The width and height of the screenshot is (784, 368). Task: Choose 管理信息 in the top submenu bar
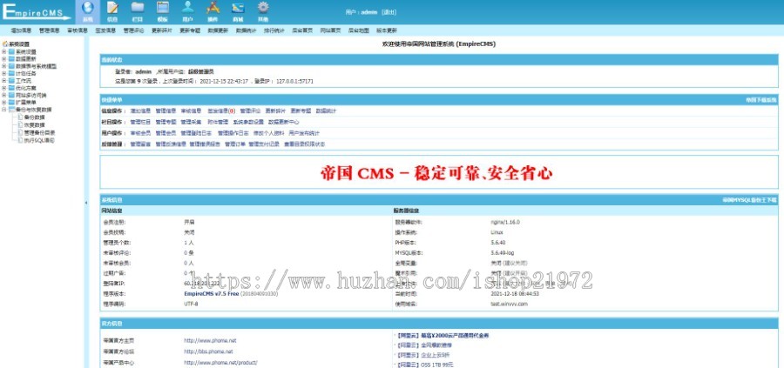[49, 30]
